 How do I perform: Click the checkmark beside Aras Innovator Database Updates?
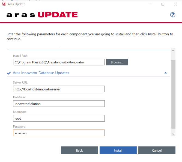point(9,73)
